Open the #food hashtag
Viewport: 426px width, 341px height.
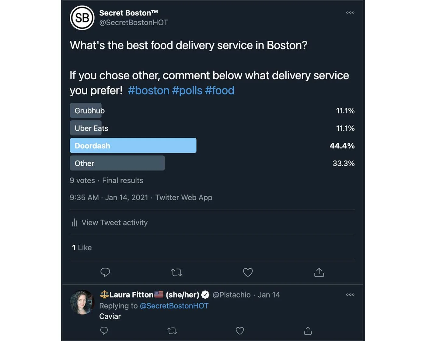pos(220,91)
